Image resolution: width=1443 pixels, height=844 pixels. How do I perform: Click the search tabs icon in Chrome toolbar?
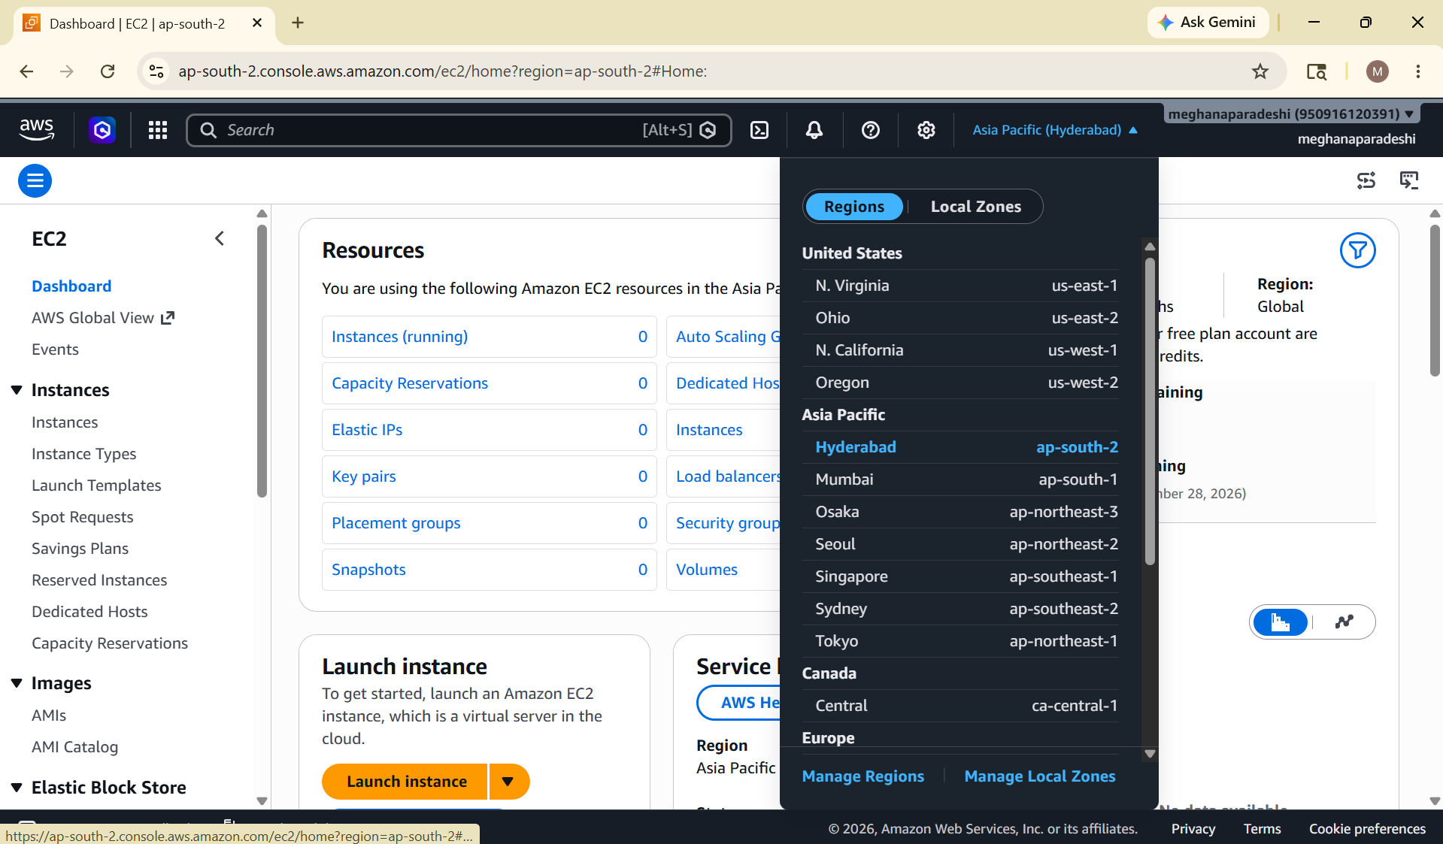tap(1317, 71)
